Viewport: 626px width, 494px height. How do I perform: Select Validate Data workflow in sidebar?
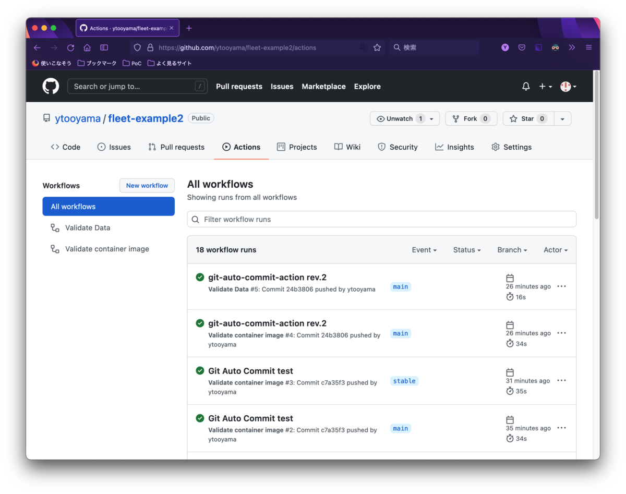(x=88, y=228)
